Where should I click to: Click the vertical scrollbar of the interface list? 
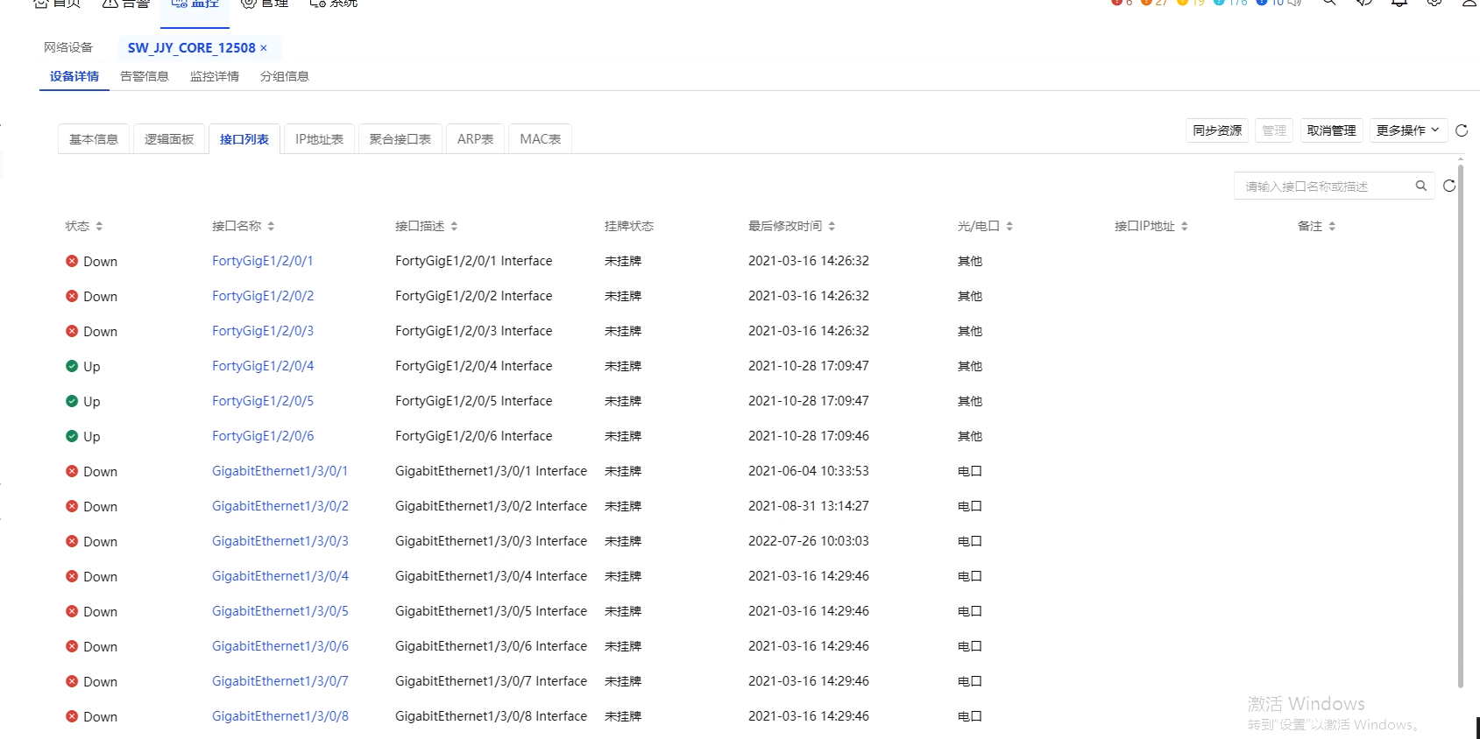pos(1460,420)
